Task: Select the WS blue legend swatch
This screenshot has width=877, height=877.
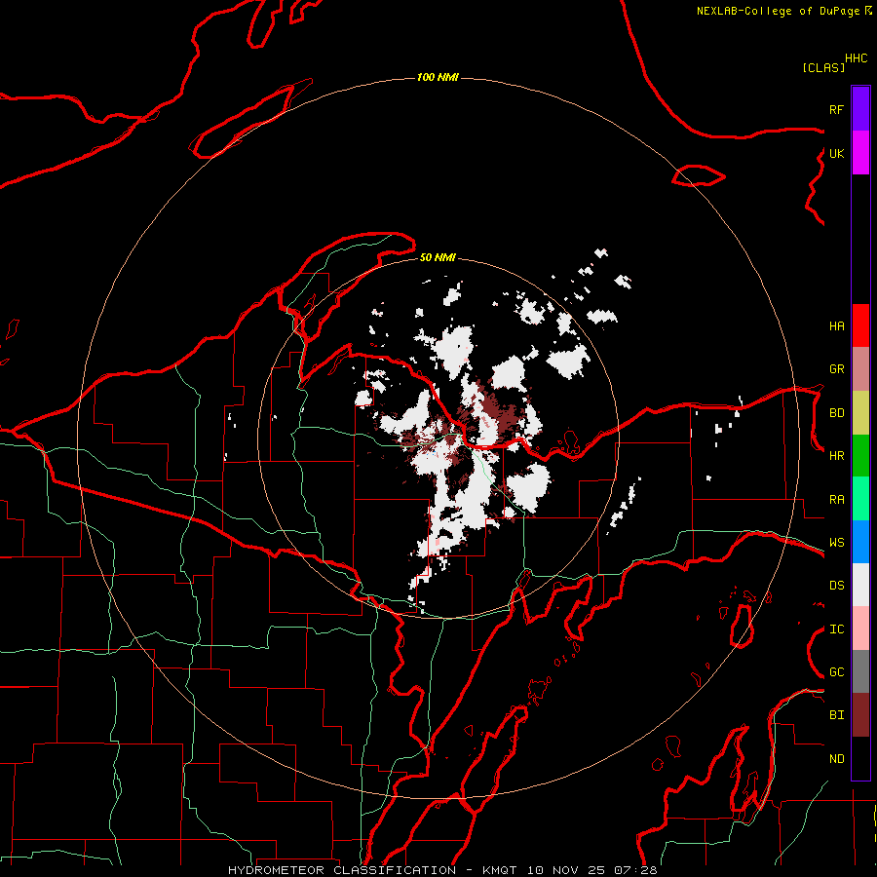Action: click(x=860, y=542)
